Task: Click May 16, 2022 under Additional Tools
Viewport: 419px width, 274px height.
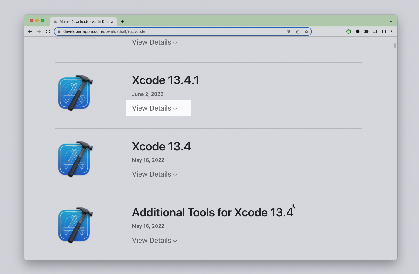Action: 148,226
